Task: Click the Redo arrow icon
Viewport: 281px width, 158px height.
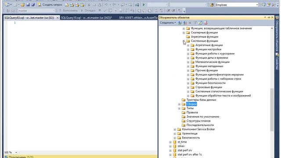Action: tap(114, 5)
